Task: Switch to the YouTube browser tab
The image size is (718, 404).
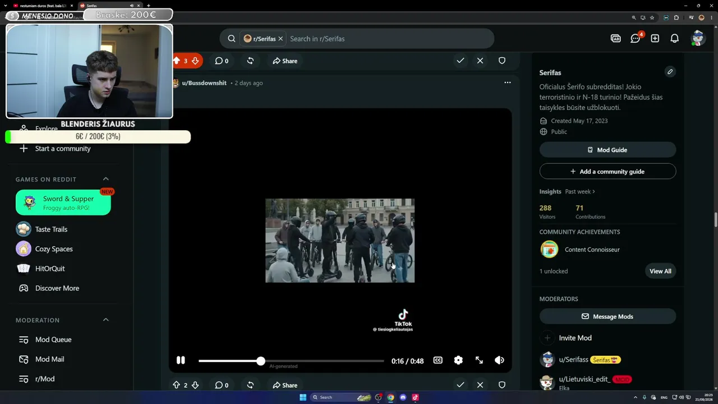Action: [x=44, y=6]
